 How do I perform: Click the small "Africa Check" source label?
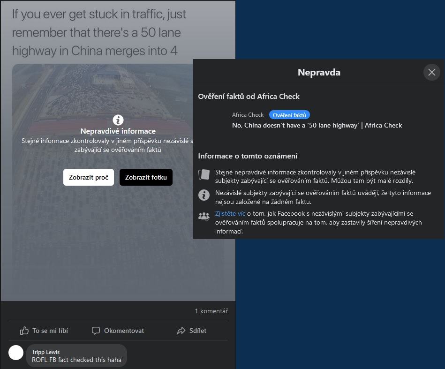point(248,115)
